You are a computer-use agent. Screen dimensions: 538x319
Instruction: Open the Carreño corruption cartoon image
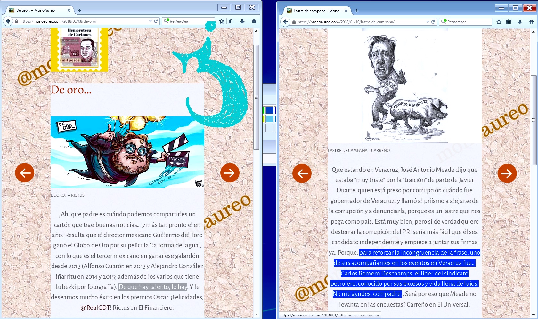405,86
